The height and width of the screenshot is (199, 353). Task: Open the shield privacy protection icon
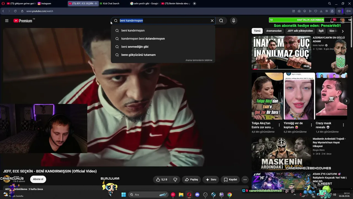click(305, 11)
